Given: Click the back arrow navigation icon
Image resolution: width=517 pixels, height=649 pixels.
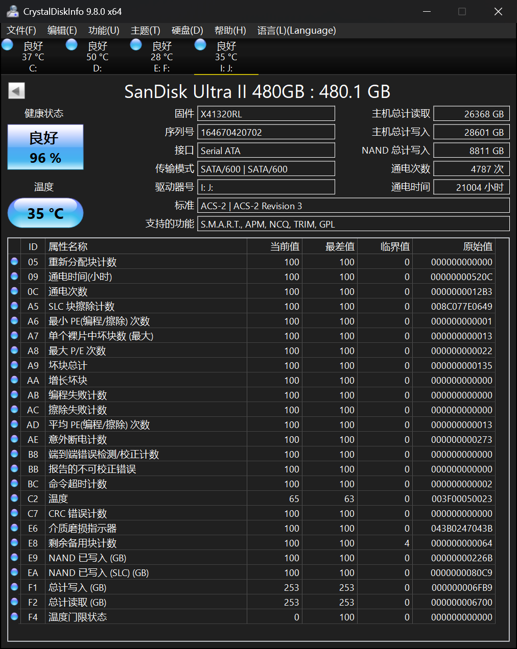Looking at the screenshot, I should click(x=16, y=90).
